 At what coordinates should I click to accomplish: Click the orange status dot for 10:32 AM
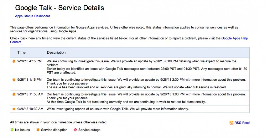(14, 109)
